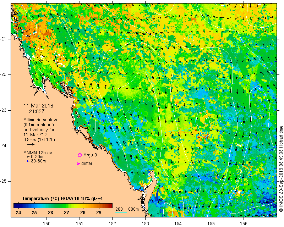This screenshot has height=227, width=284.
Task: Click the '0.5m/s (1kt 12h)' scale label
Action: click(39, 140)
